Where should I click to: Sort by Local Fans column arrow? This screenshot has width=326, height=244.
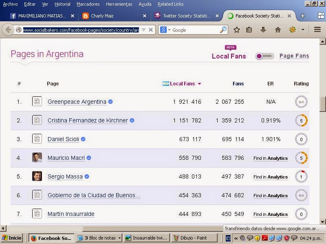tap(199, 84)
